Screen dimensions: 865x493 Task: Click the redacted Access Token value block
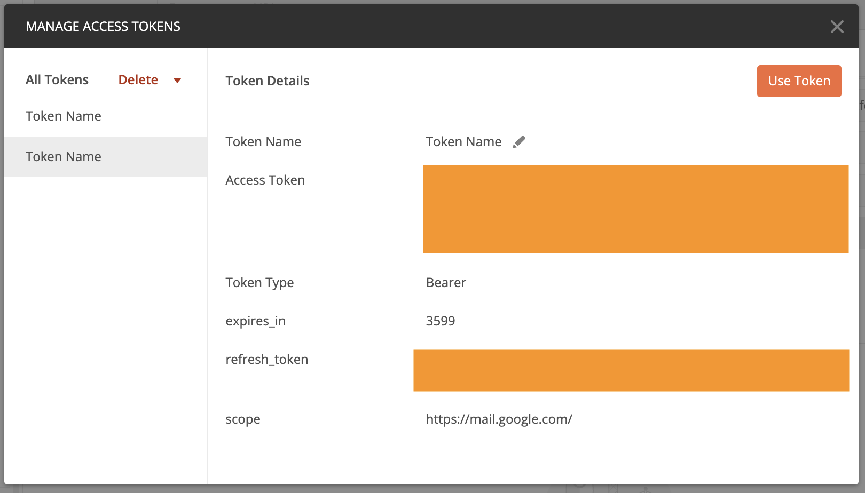pyautogui.click(x=635, y=209)
